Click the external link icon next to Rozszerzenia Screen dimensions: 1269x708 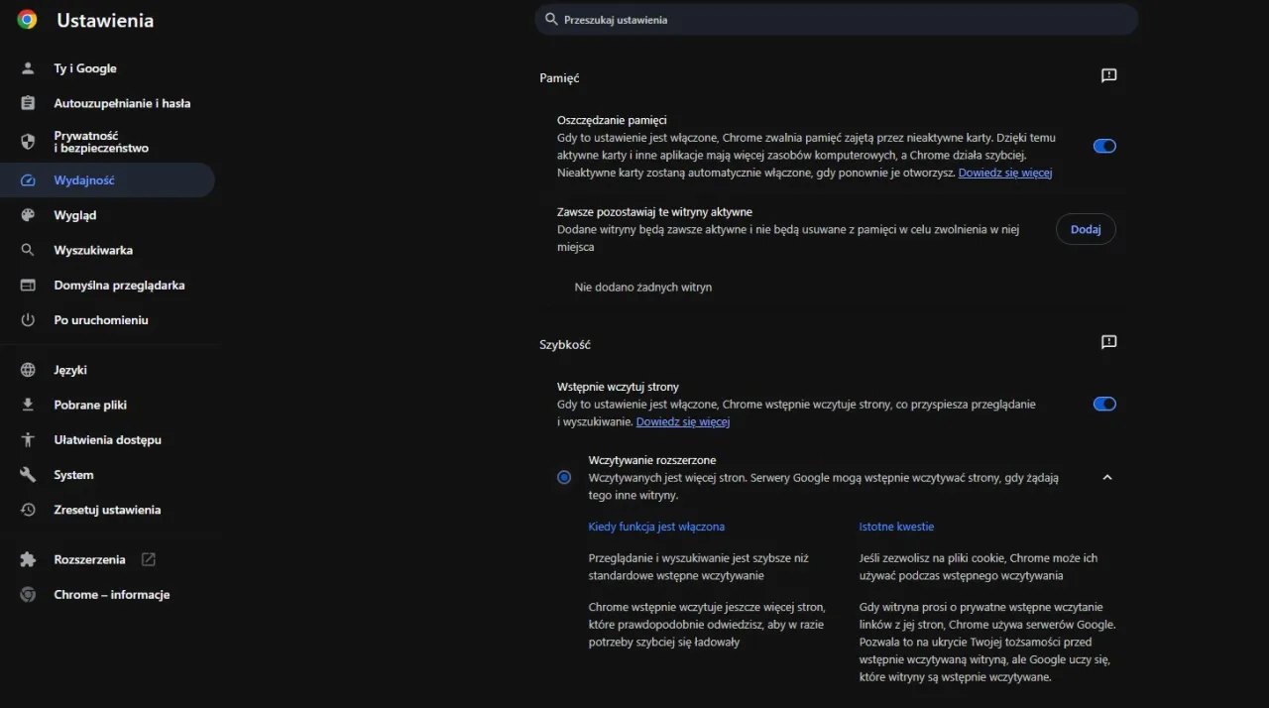147,559
